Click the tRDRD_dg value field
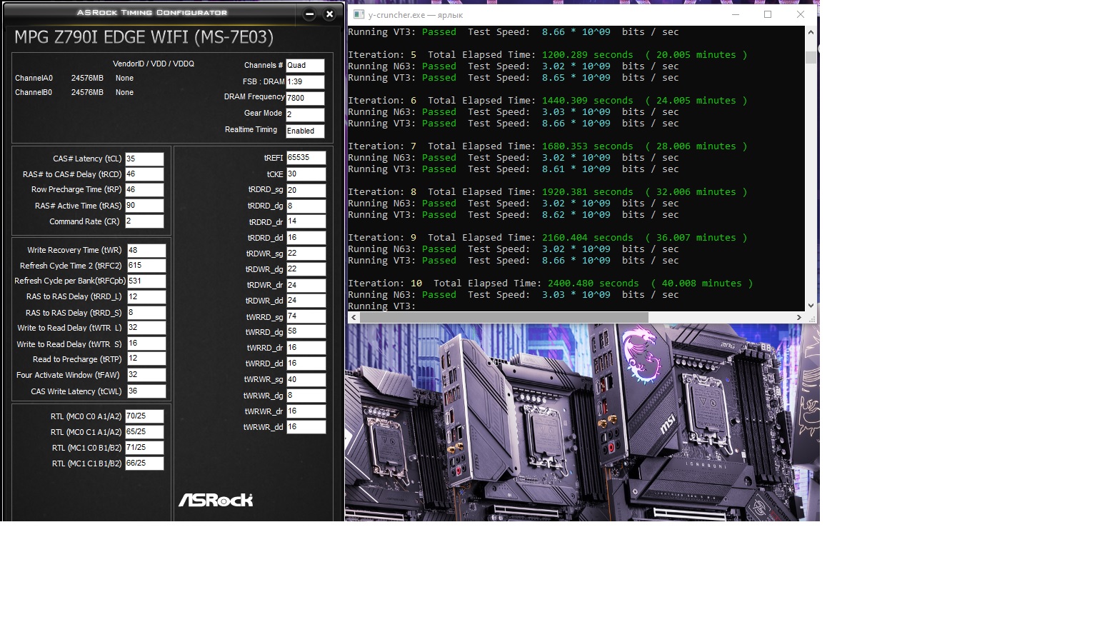The width and height of the screenshot is (1097, 617). [x=306, y=206]
